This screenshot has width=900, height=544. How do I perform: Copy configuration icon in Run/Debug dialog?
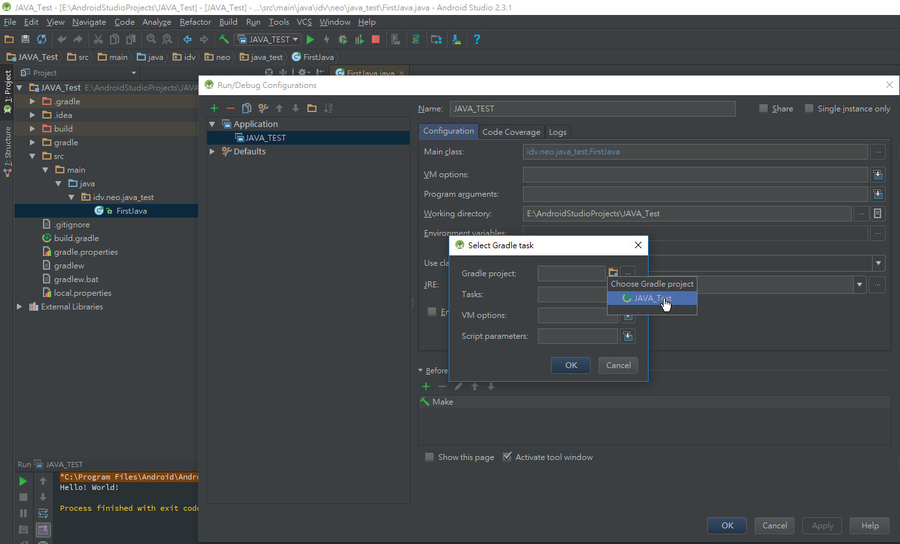246,108
